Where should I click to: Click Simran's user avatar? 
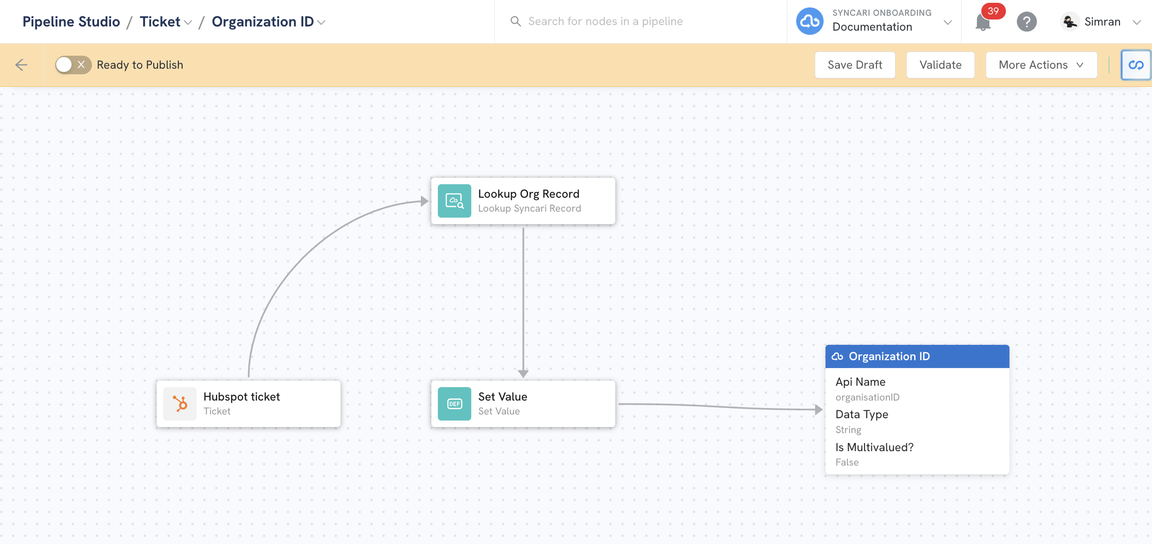pos(1070,22)
